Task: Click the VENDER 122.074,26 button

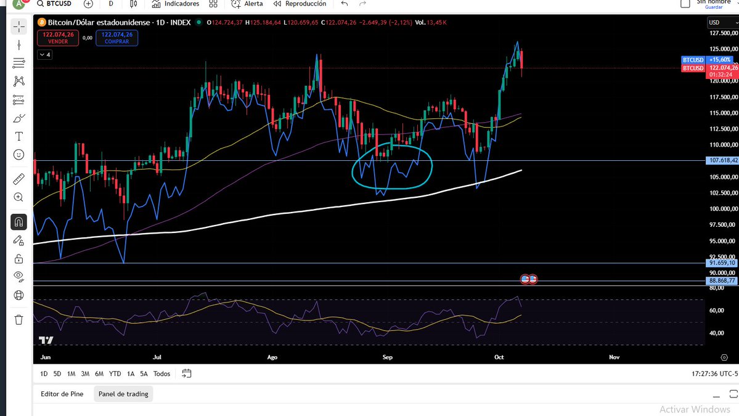Action: click(58, 38)
